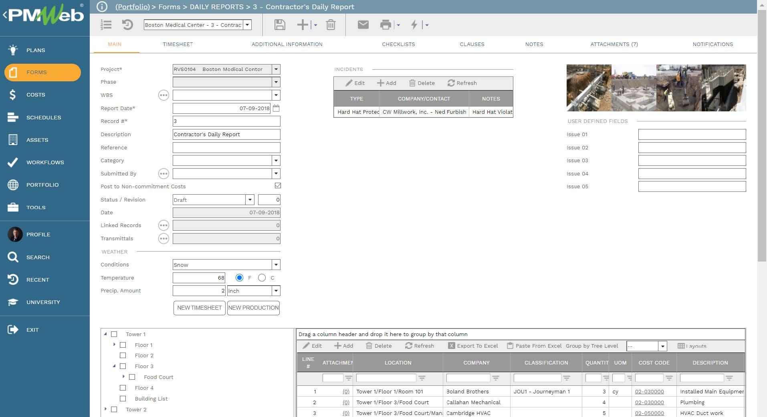Open Linked Records ellipsis button
This screenshot has height=417, width=767.
tap(163, 225)
